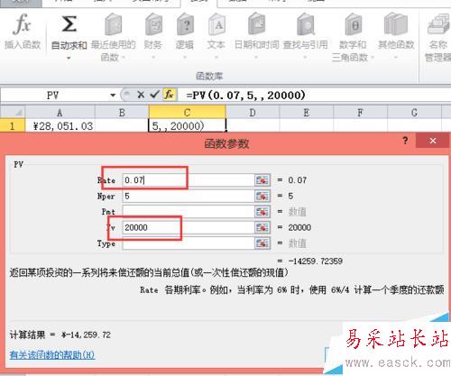This screenshot has height=376, width=451.
Task: Select column E header
Action: tap(307, 113)
